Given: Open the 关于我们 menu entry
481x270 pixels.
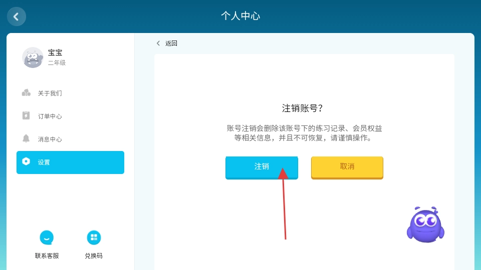Looking at the screenshot, I should tap(50, 93).
